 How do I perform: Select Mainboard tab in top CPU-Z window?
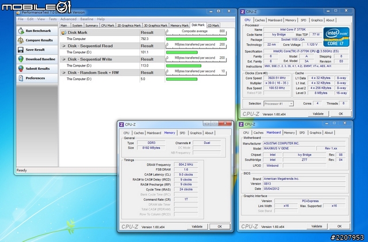point(275,21)
